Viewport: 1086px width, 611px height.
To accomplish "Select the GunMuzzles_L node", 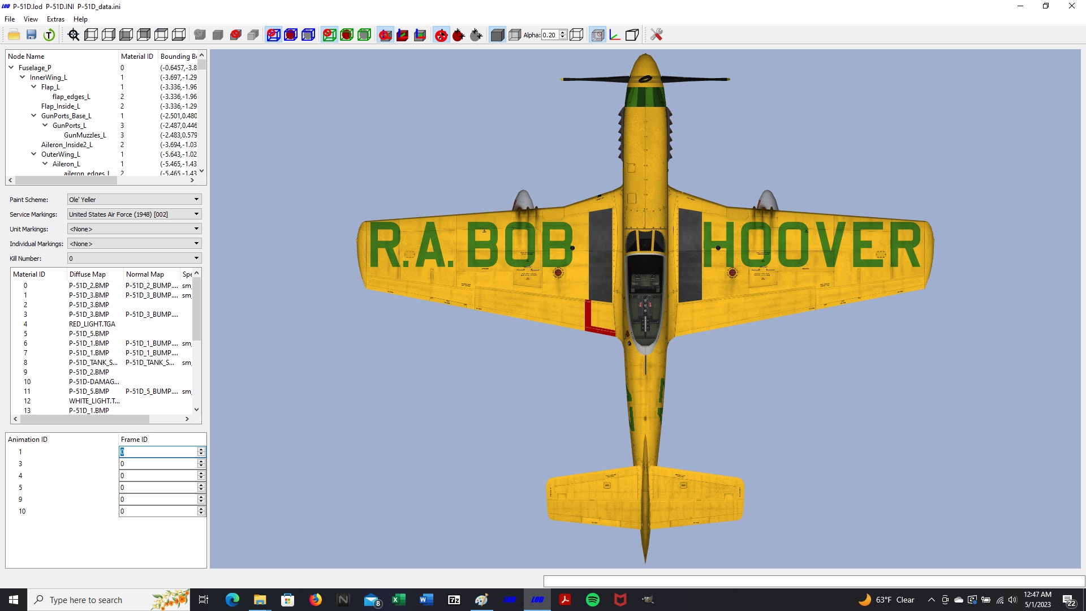I will click(85, 135).
